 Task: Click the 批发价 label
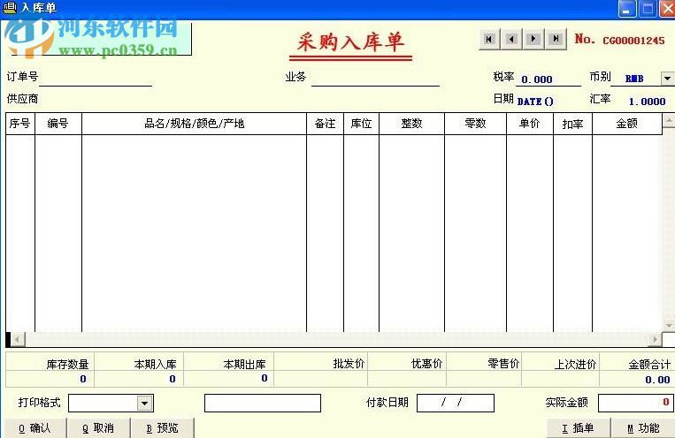point(349,364)
